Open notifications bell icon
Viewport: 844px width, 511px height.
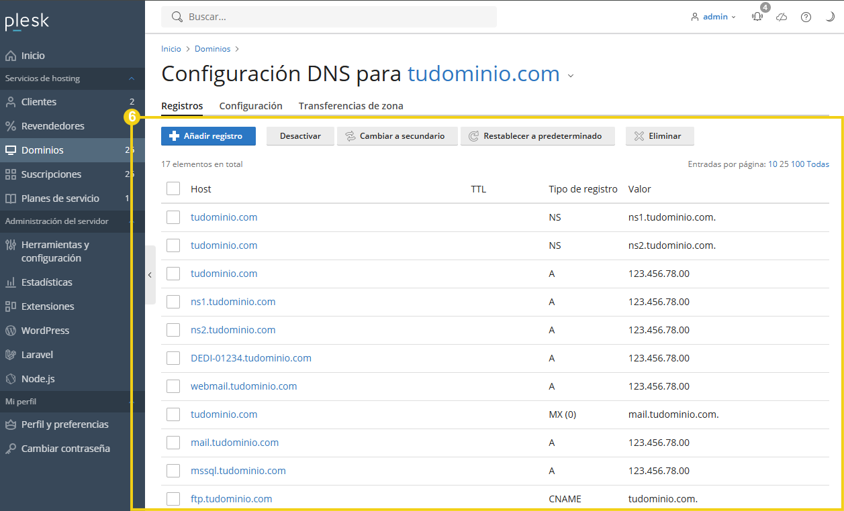(x=757, y=17)
